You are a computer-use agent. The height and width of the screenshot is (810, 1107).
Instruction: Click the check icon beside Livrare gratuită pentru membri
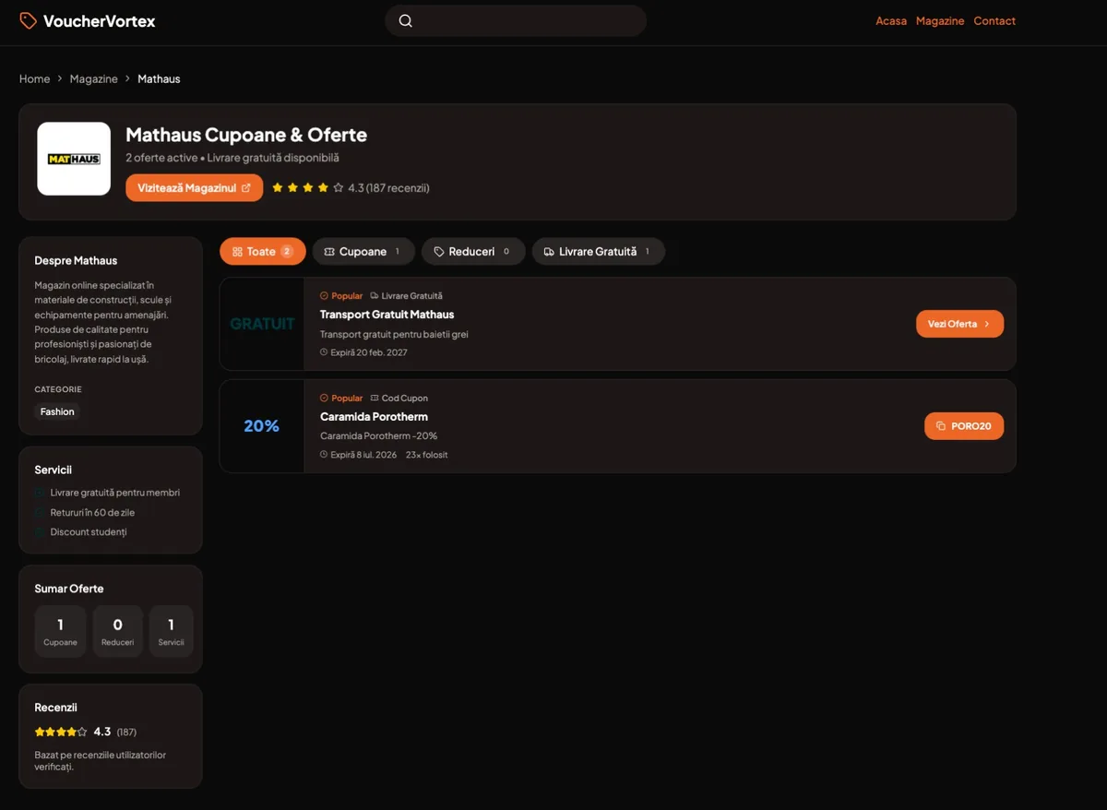coord(41,493)
